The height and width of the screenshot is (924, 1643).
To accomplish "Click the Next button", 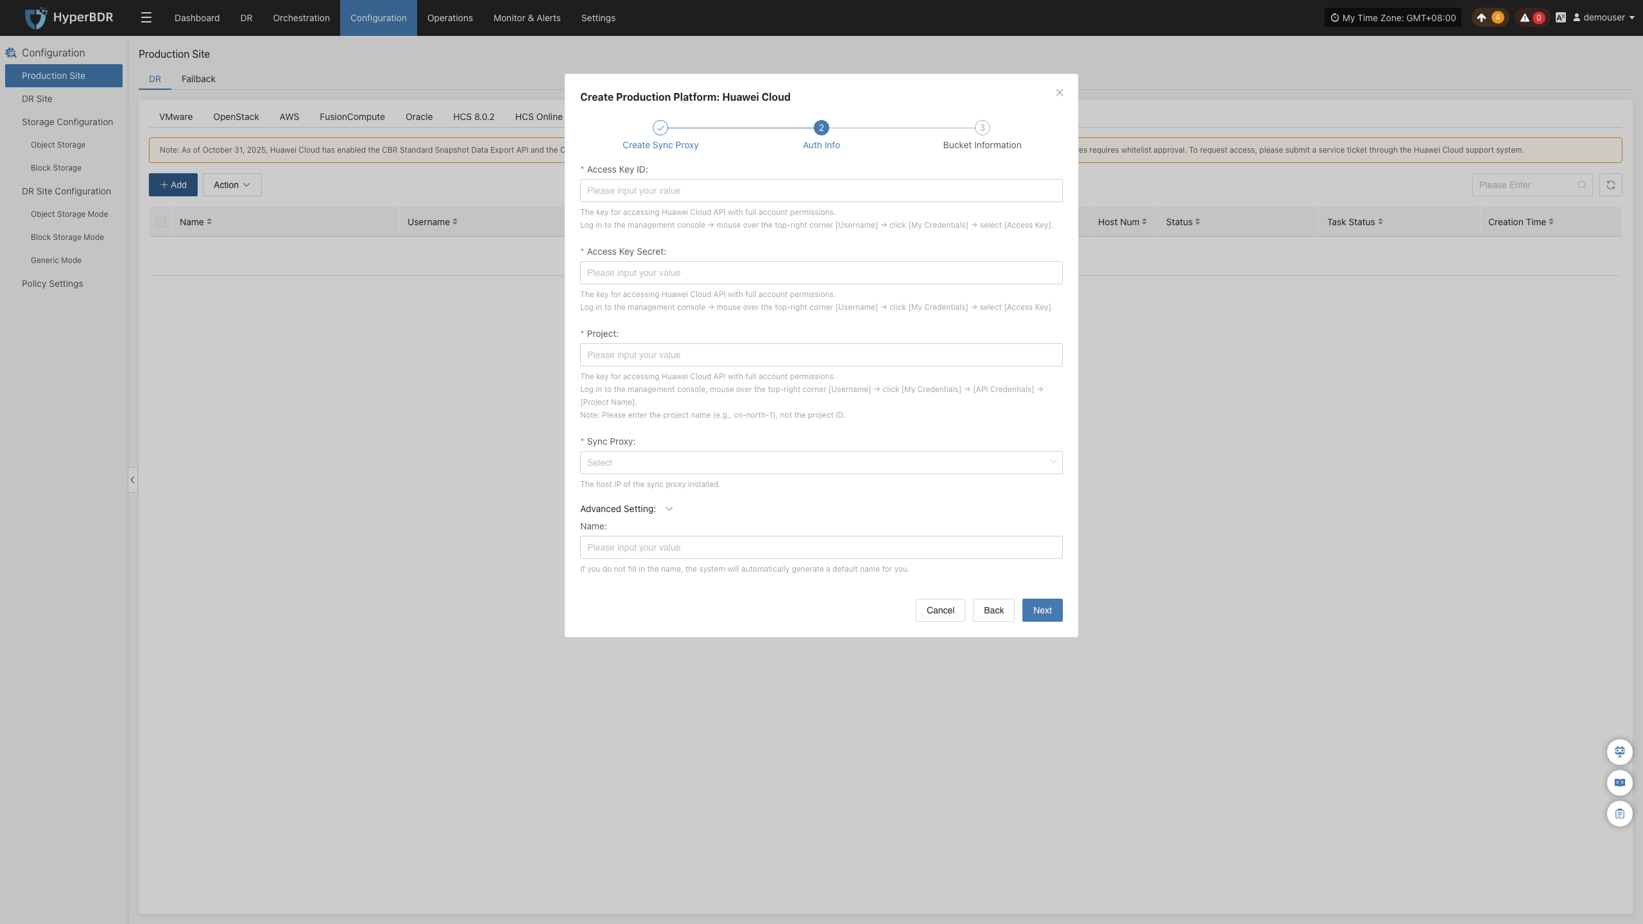I will pyautogui.click(x=1042, y=610).
